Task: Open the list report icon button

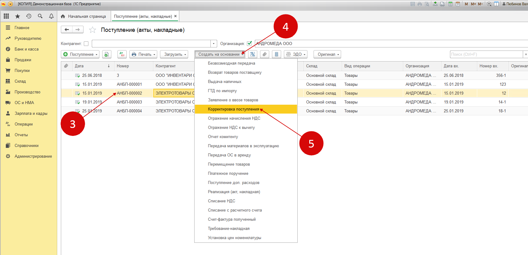Action: tap(277, 54)
